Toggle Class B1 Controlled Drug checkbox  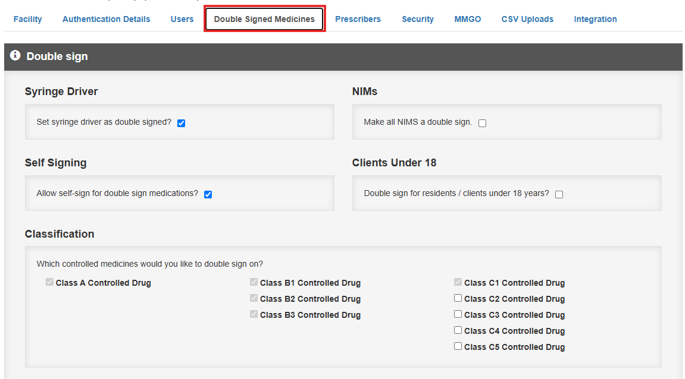click(x=254, y=282)
